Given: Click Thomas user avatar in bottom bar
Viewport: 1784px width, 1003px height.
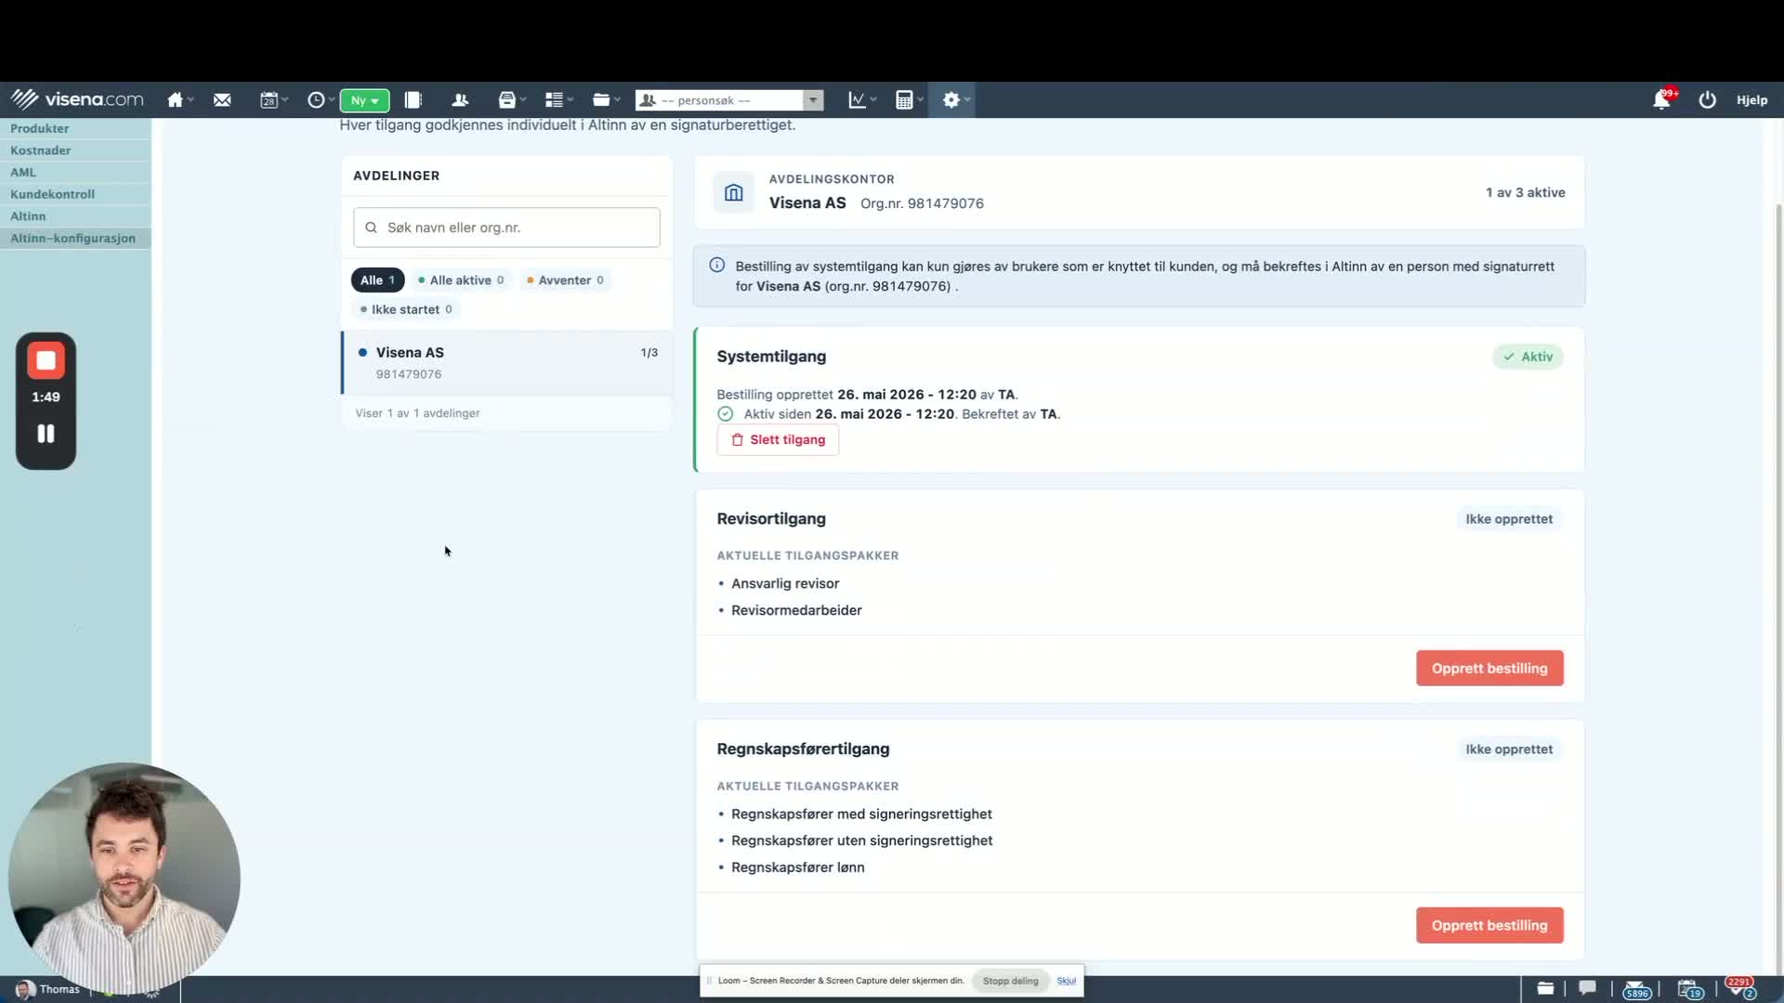Looking at the screenshot, I should pyautogui.click(x=26, y=989).
